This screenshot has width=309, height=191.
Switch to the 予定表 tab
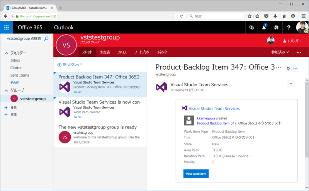click(x=105, y=52)
